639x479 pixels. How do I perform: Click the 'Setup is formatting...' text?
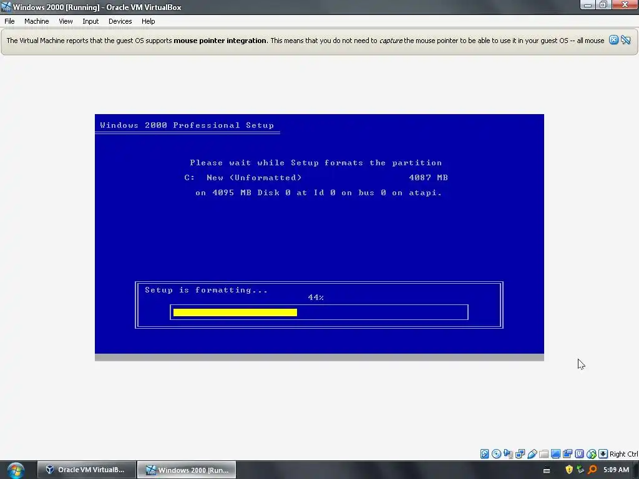(x=206, y=290)
